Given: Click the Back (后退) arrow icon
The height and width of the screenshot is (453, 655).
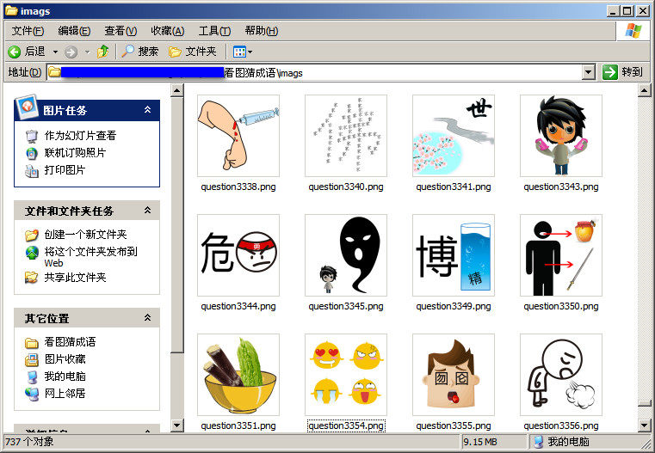Looking at the screenshot, I should point(15,52).
